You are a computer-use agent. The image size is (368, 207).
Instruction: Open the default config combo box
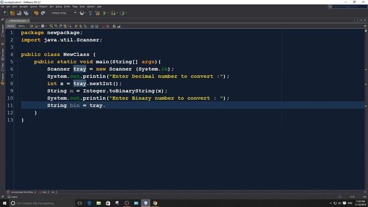64,13
